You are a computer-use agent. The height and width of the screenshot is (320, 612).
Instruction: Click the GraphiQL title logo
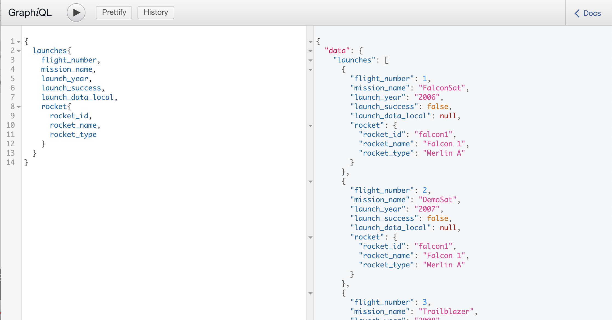coord(30,13)
